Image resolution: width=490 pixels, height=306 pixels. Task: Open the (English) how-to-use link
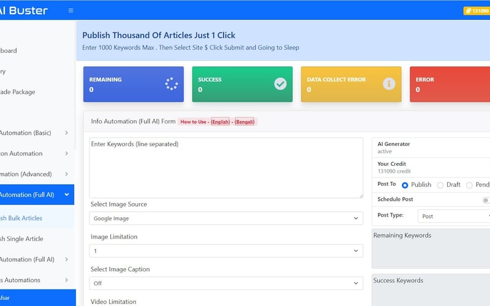click(x=221, y=122)
